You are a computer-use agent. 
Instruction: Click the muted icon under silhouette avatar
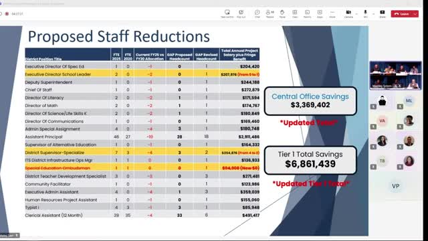tap(373, 106)
